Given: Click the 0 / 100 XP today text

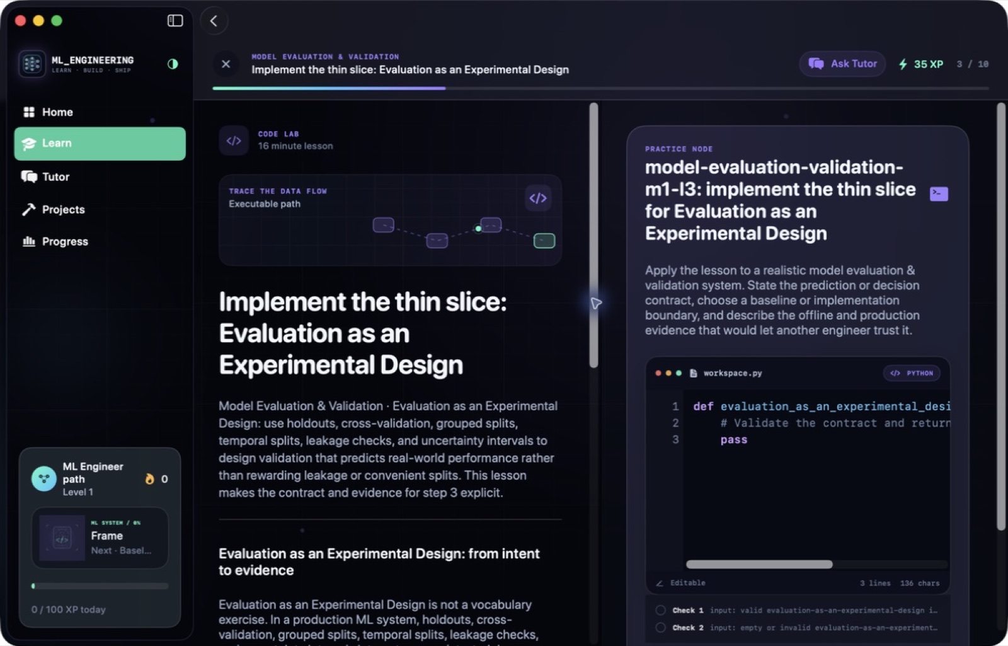Looking at the screenshot, I should (69, 609).
